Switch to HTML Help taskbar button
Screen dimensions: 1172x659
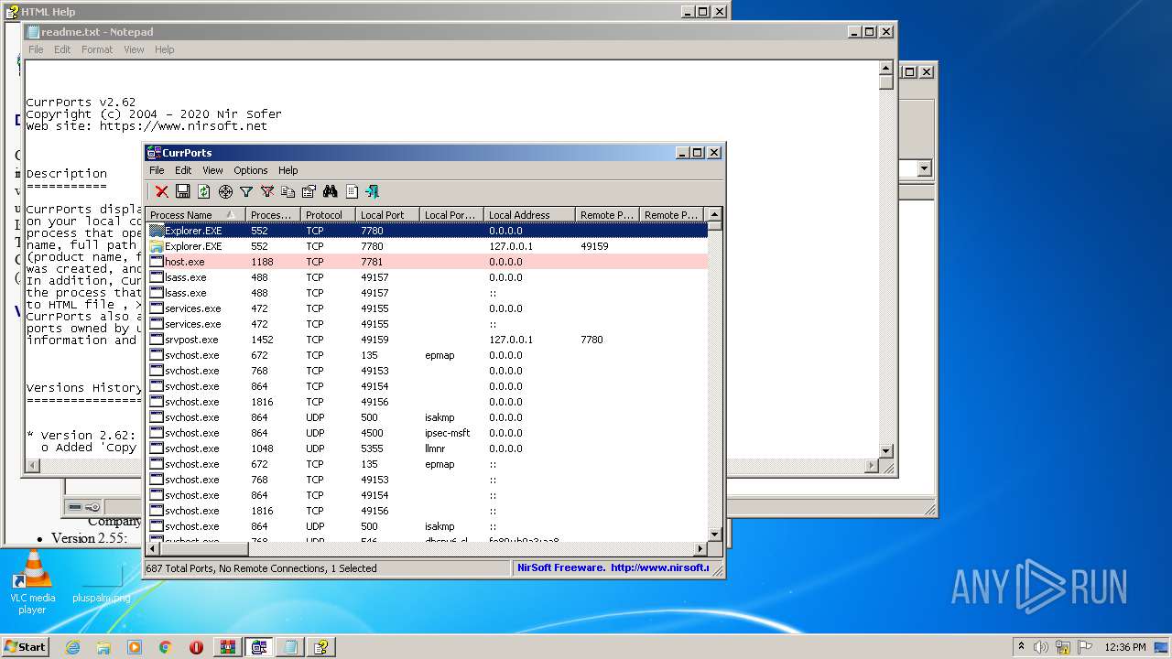(x=321, y=647)
